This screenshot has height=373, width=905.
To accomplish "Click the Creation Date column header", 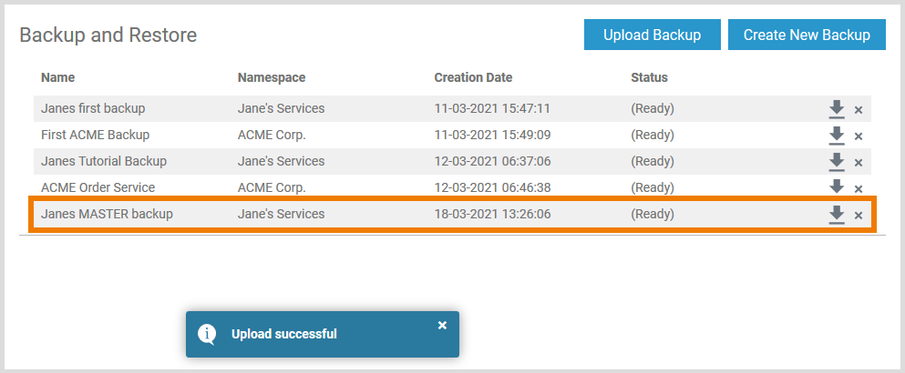I will click(x=473, y=77).
